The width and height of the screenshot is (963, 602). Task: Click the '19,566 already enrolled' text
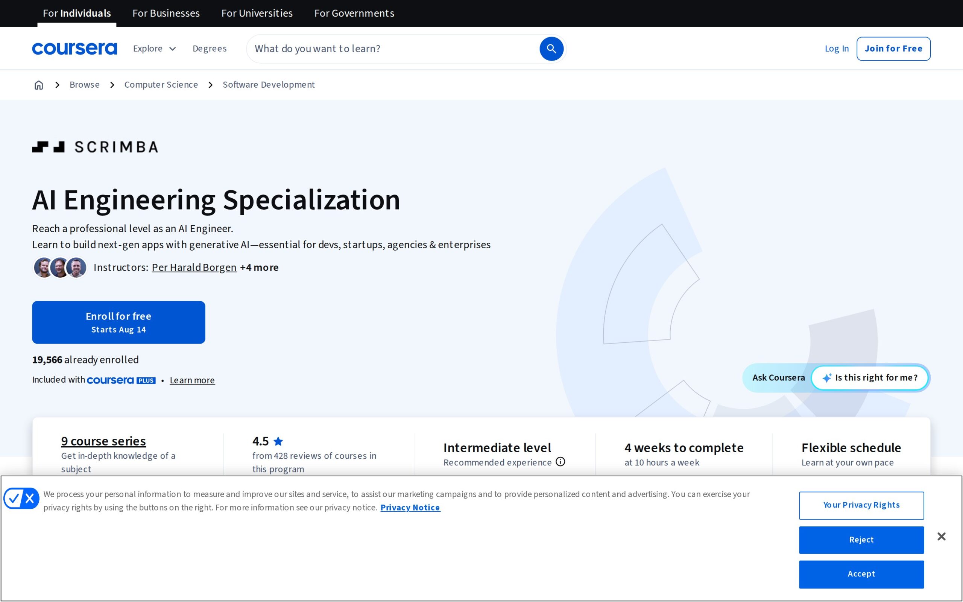85,360
